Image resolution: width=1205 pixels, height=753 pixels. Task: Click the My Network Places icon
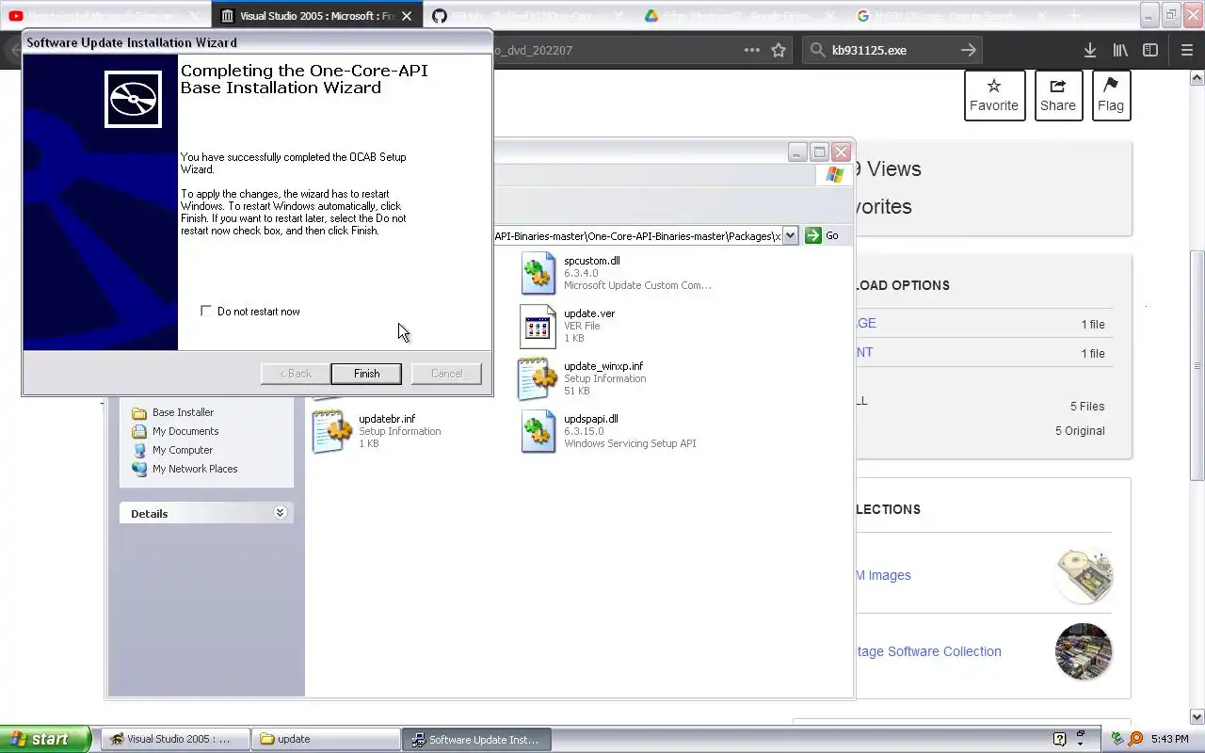[x=139, y=469]
